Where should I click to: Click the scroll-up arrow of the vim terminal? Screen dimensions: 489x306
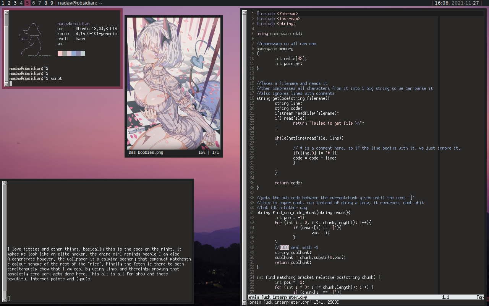tap(244, 13)
